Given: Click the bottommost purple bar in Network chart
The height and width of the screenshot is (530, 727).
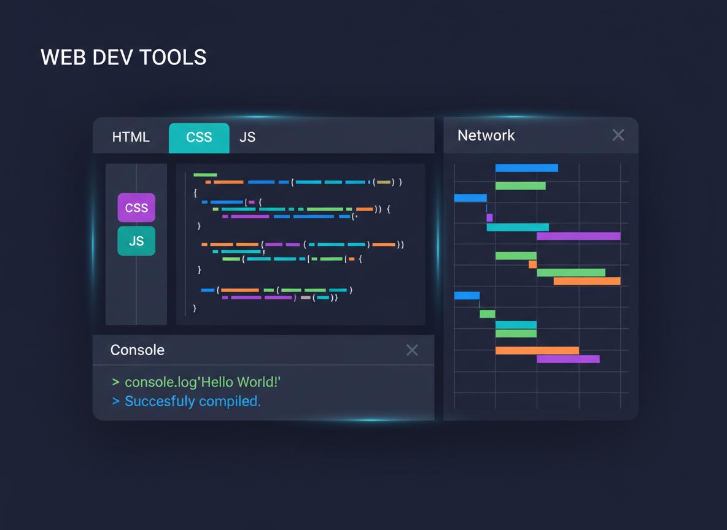Looking at the screenshot, I should 568,359.
